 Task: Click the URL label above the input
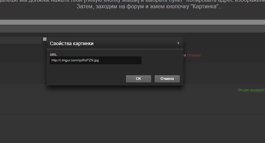[54, 55]
